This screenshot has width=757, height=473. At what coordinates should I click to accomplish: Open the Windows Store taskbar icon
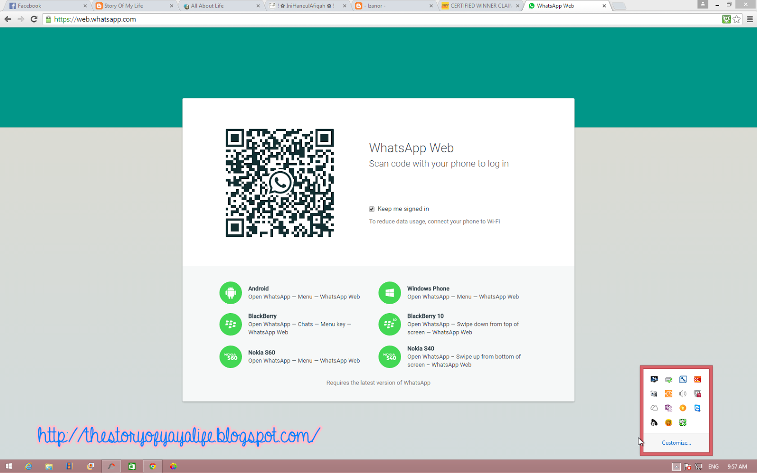point(132,466)
